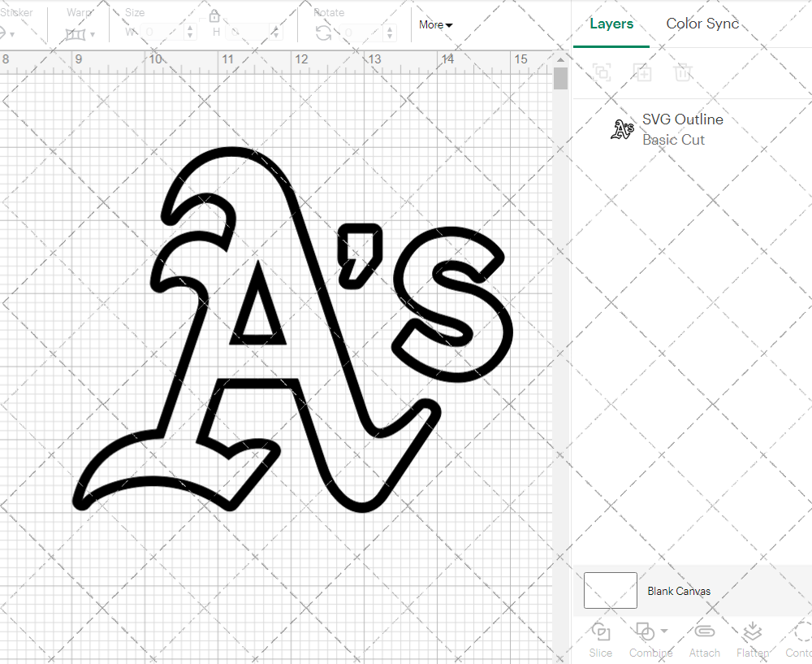Click the Size width input field
Screen dimensions: 812x664
coord(163,33)
